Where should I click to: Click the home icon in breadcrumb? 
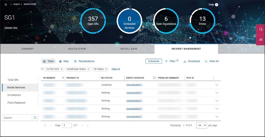click(6, 4)
